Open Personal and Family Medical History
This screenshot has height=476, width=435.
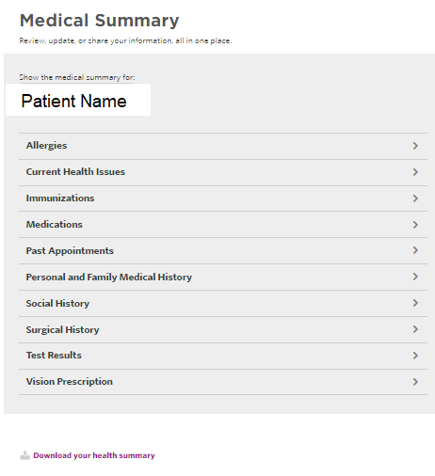[109, 278]
